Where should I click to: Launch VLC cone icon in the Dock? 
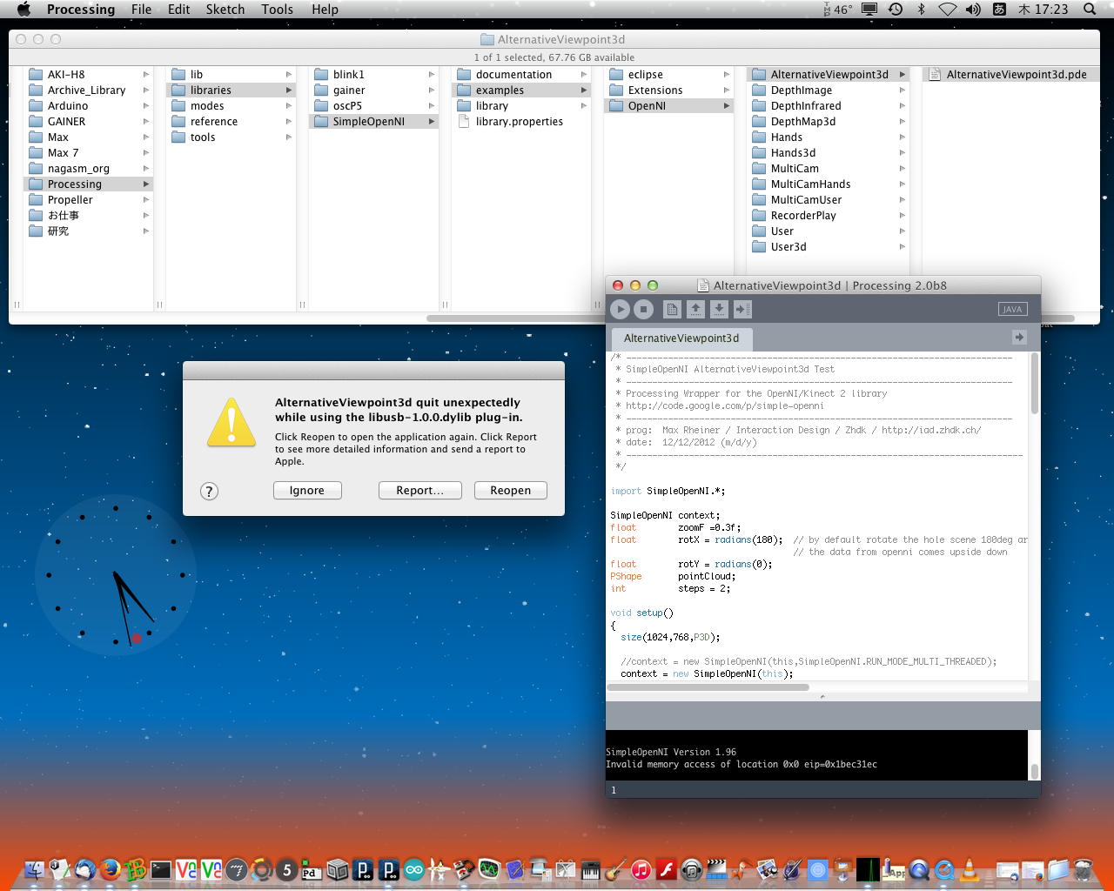pos(969,869)
